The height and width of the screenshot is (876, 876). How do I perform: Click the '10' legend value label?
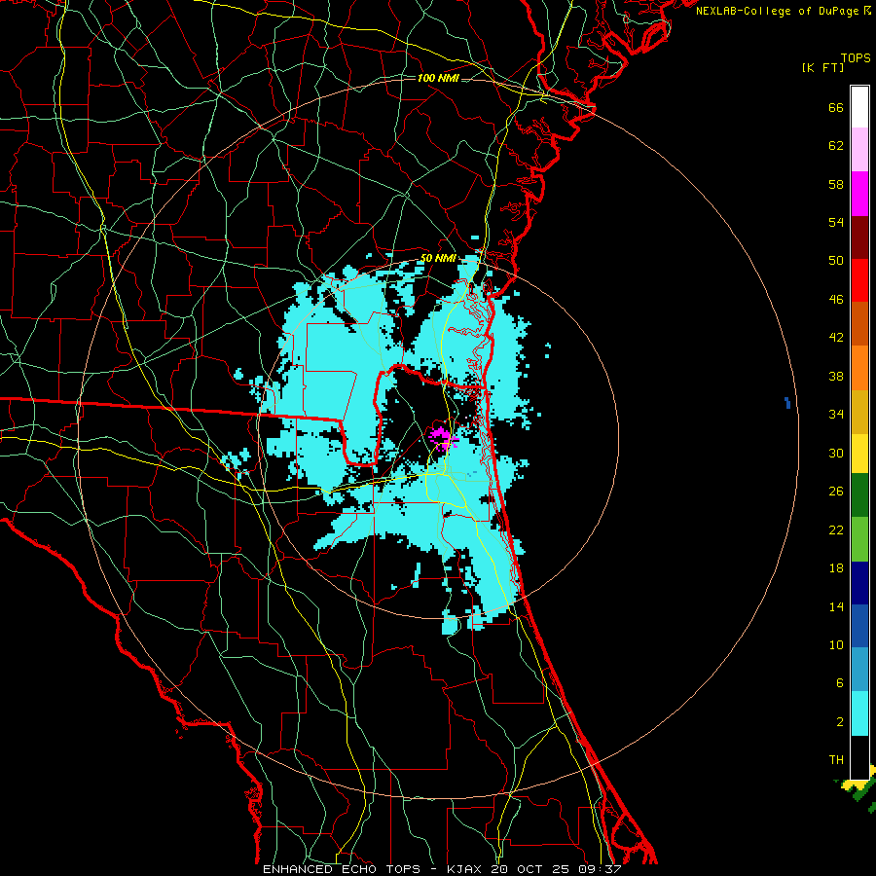click(836, 645)
